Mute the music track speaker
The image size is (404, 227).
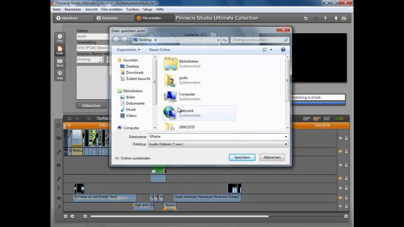[341, 206]
